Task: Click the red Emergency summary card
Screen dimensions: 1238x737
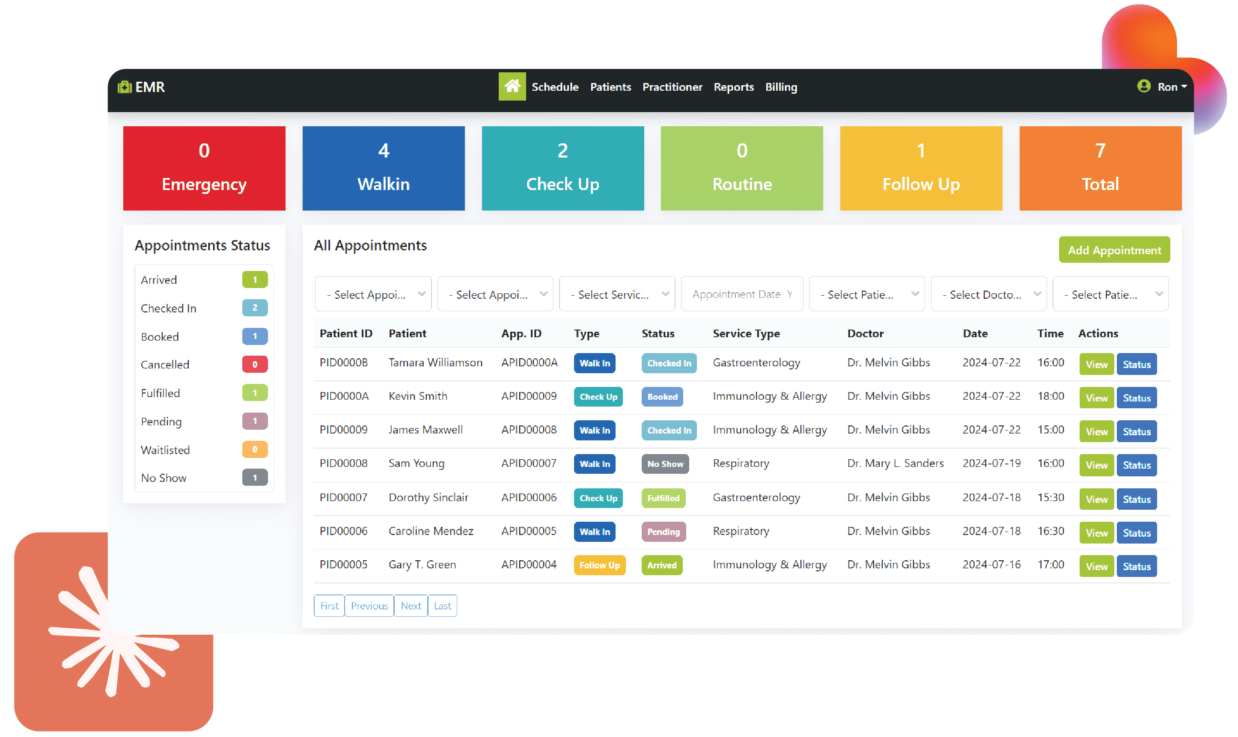Action: [204, 168]
